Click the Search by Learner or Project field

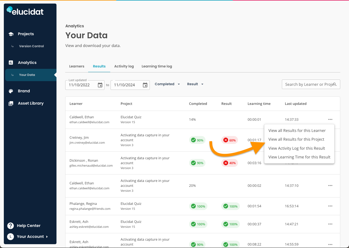311,84
